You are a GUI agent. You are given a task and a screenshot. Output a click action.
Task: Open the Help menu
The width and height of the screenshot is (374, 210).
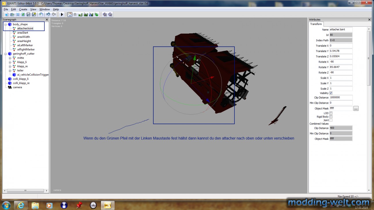pyautogui.click(x=56, y=9)
